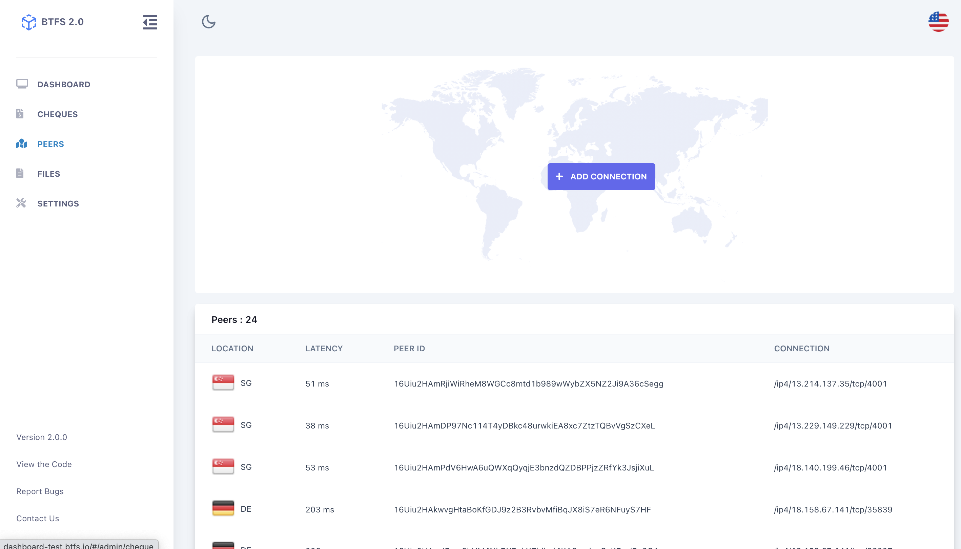
Task: Select peer ID ending in cSegg
Action: pos(528,383)
